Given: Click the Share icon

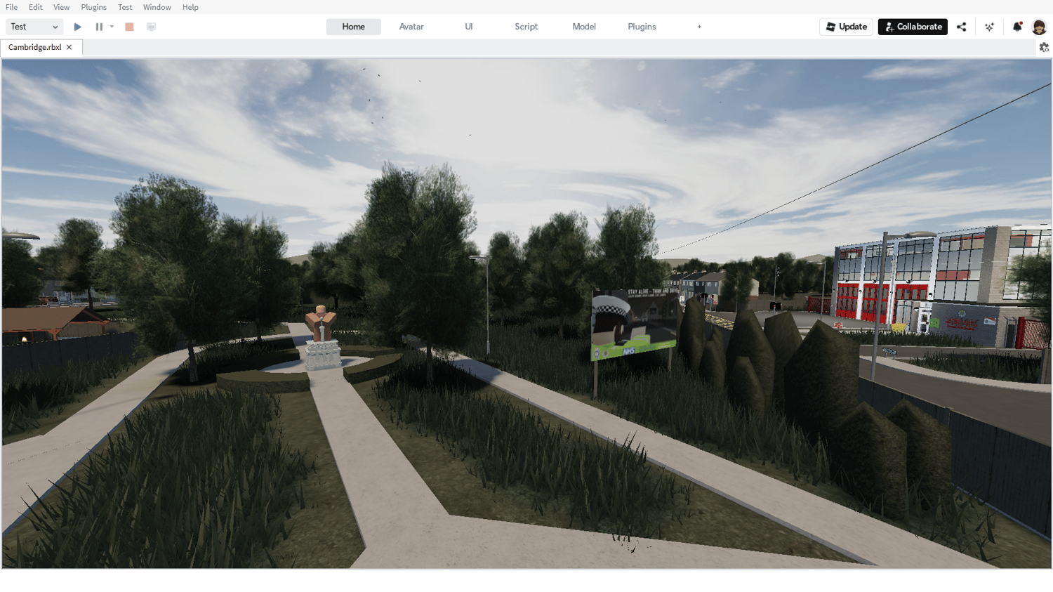Looking at the screenshot, I should [x=962, y=27].
